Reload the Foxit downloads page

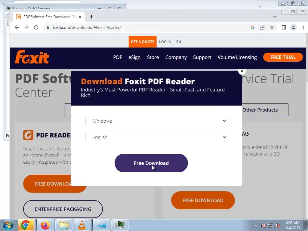tap(36, 27)
